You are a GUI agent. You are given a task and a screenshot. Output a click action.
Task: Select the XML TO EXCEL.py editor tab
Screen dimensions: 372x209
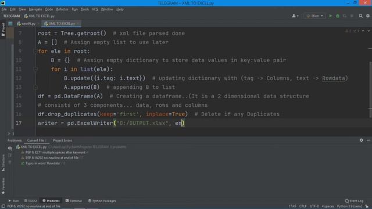[x=61, y=24]
